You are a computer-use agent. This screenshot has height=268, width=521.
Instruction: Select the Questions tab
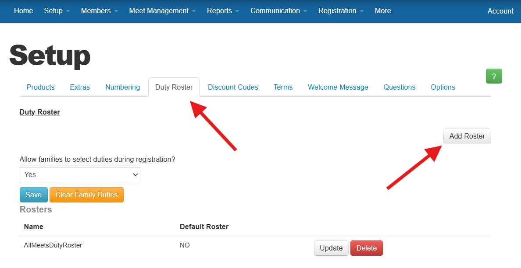point(399,87)
